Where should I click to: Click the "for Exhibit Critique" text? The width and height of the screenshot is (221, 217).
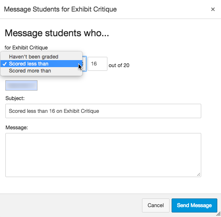tap(26, 48)
